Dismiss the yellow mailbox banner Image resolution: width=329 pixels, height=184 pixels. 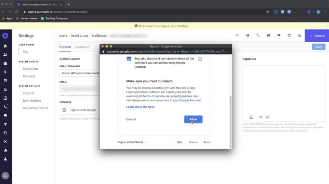click(x=326, y=26)
